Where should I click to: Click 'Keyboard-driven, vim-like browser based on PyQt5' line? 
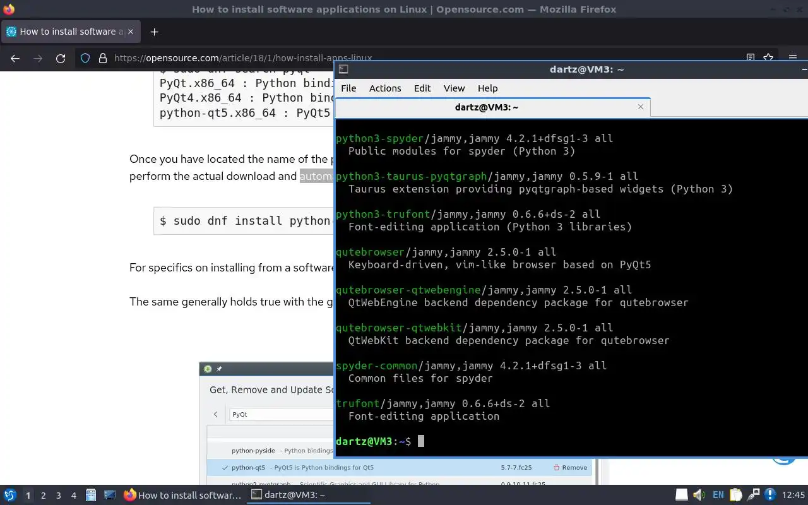499,264
